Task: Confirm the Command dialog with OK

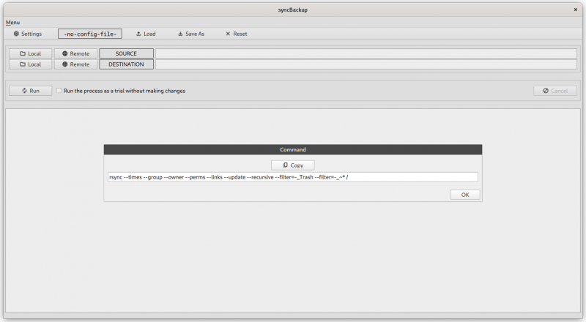Action: (x=465, y=195)
